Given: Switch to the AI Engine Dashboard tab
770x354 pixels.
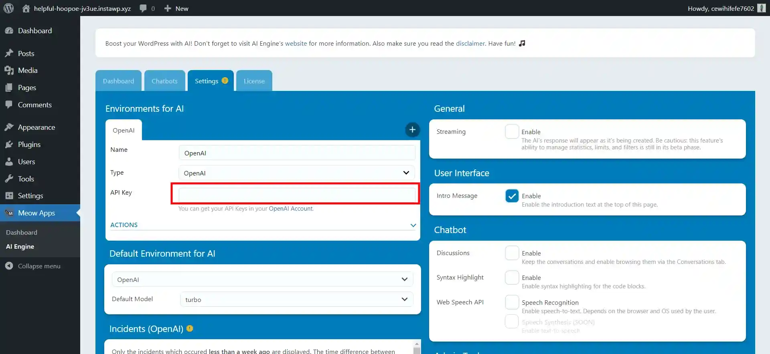Looking at the screenshot, I should (x=118, y=81).
